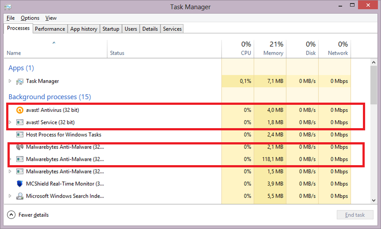Click the End task button
Viewport: 381px width, 229px height.
(355, 215)
